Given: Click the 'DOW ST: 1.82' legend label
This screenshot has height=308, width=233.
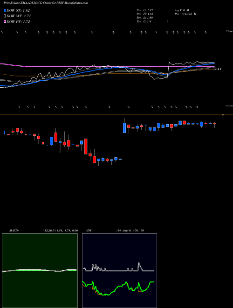Looking at the screenshot, I should pyautogui.click(x=18, y=10).
